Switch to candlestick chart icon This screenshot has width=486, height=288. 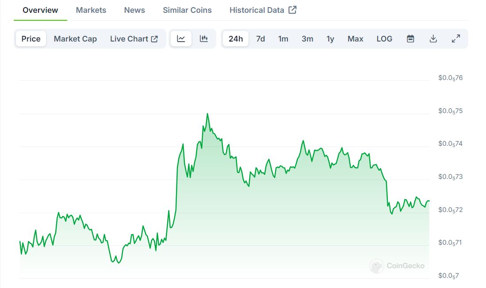(x=204, y=39)
